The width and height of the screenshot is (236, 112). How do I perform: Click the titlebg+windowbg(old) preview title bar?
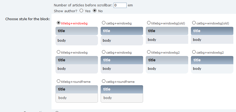tap(167, 31)
